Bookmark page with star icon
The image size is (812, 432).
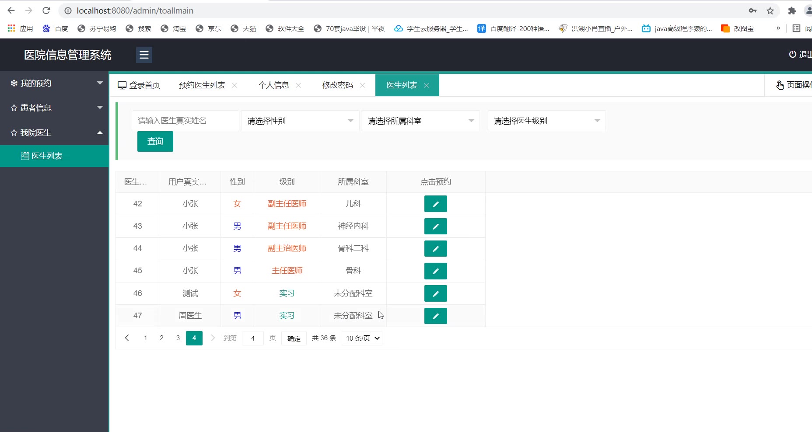tap(770, 10)
